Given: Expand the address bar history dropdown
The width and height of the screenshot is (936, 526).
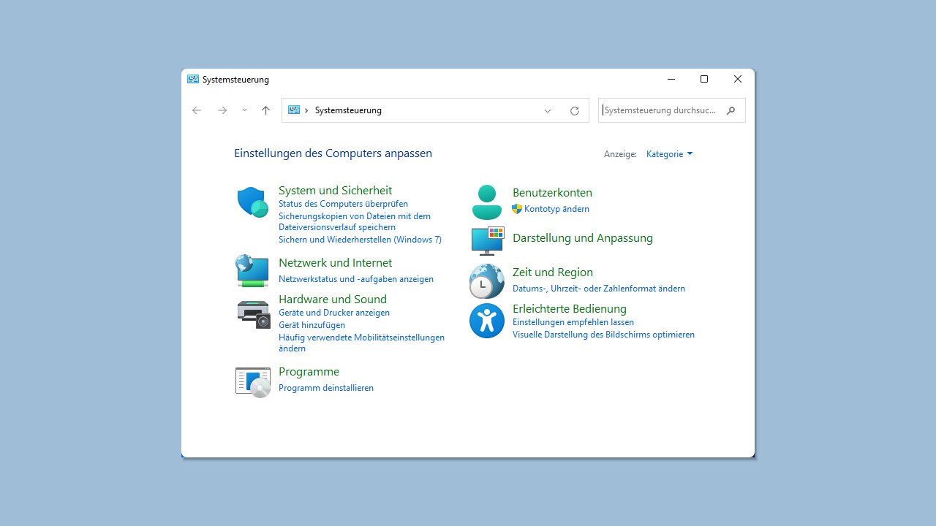Looking at the screenshot, I should [x=548, y=111].
